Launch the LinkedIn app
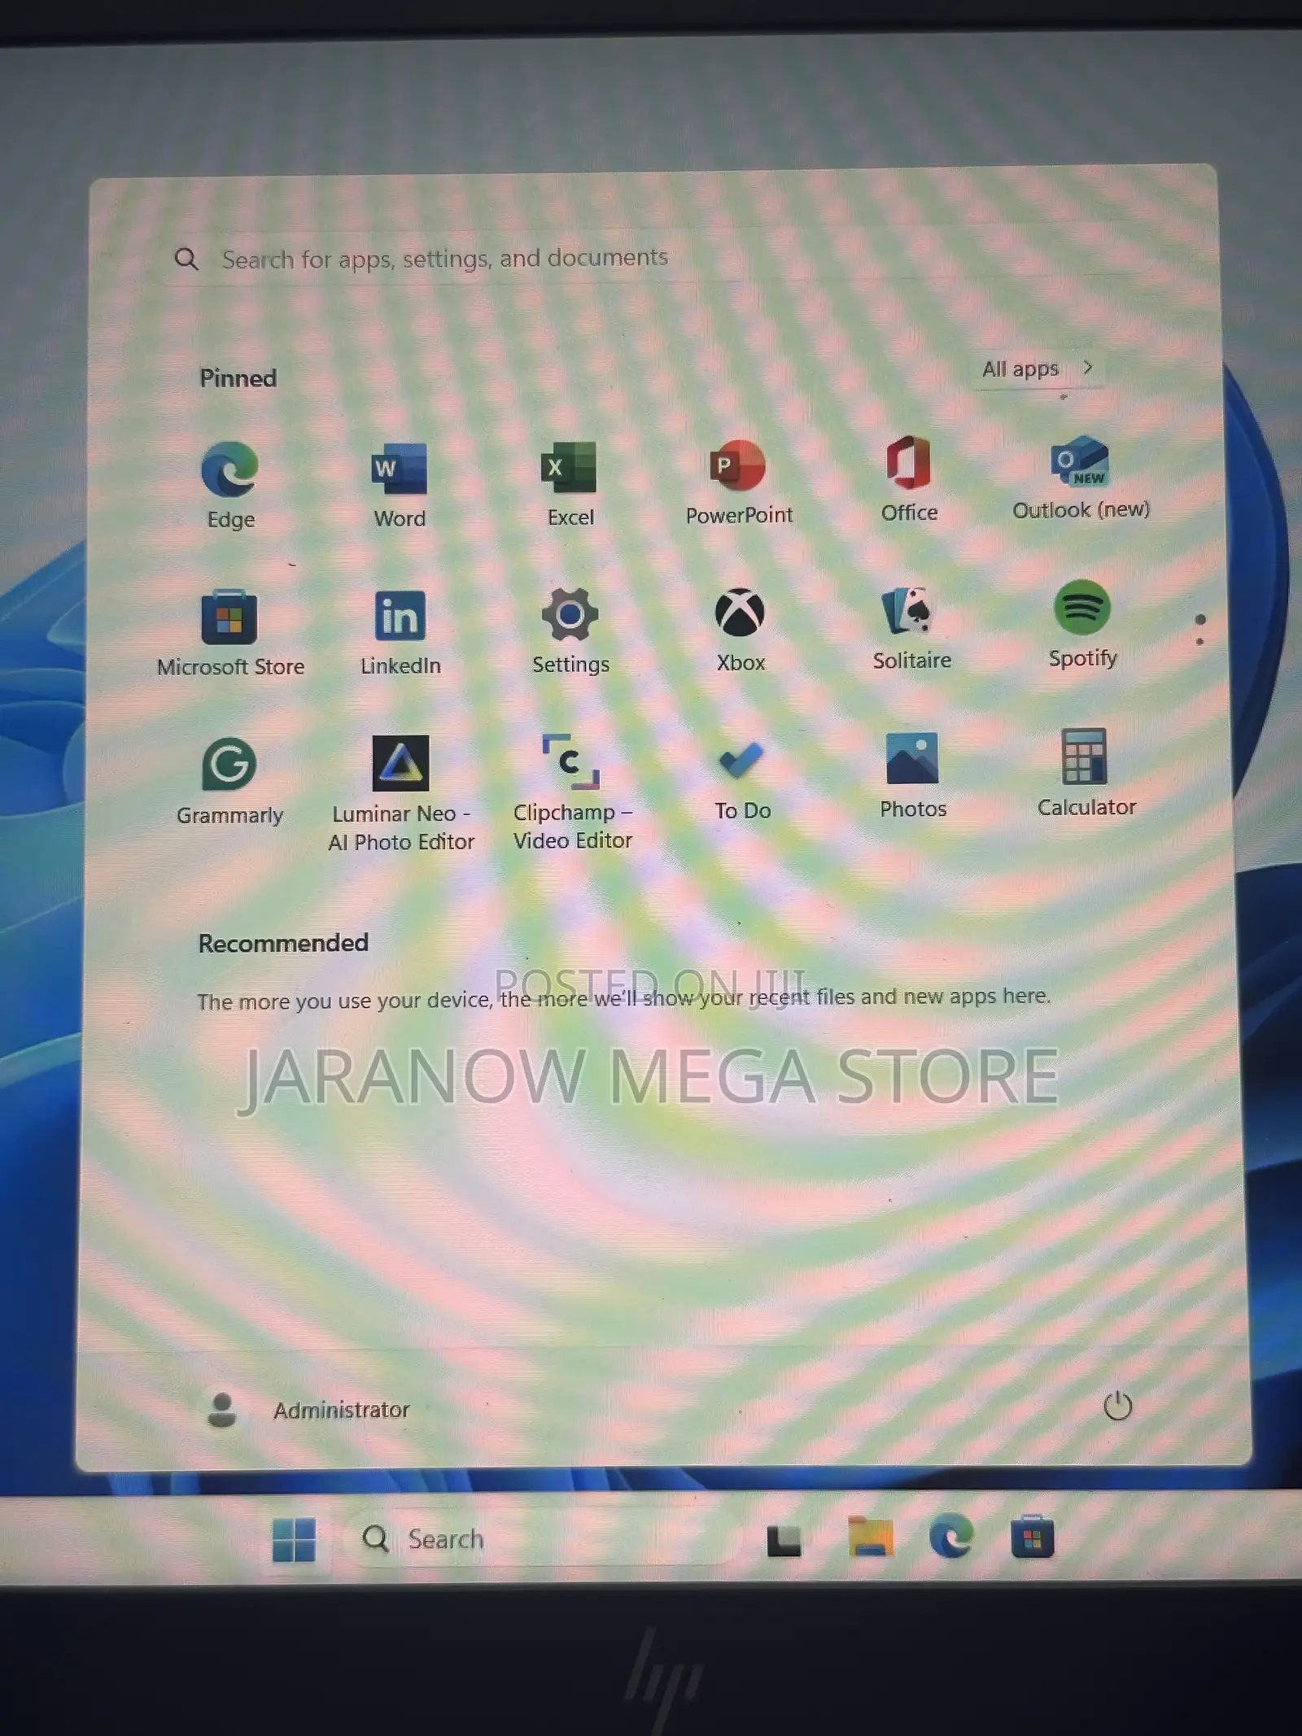This screenshot has height=1736, width=1302. pyautogui.click(x=400, y=631)
